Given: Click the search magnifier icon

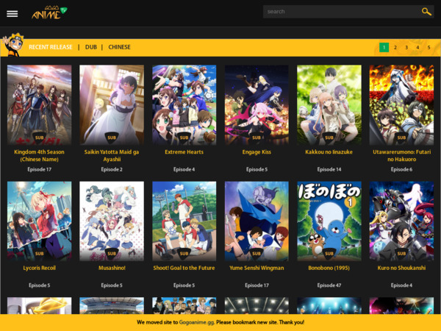Looking at the screenshot, I should [426, 12].
